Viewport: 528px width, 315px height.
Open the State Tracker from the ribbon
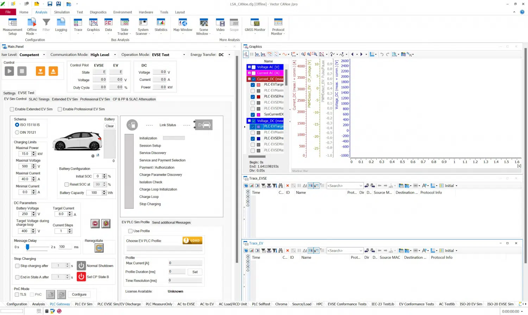(124, 25)
